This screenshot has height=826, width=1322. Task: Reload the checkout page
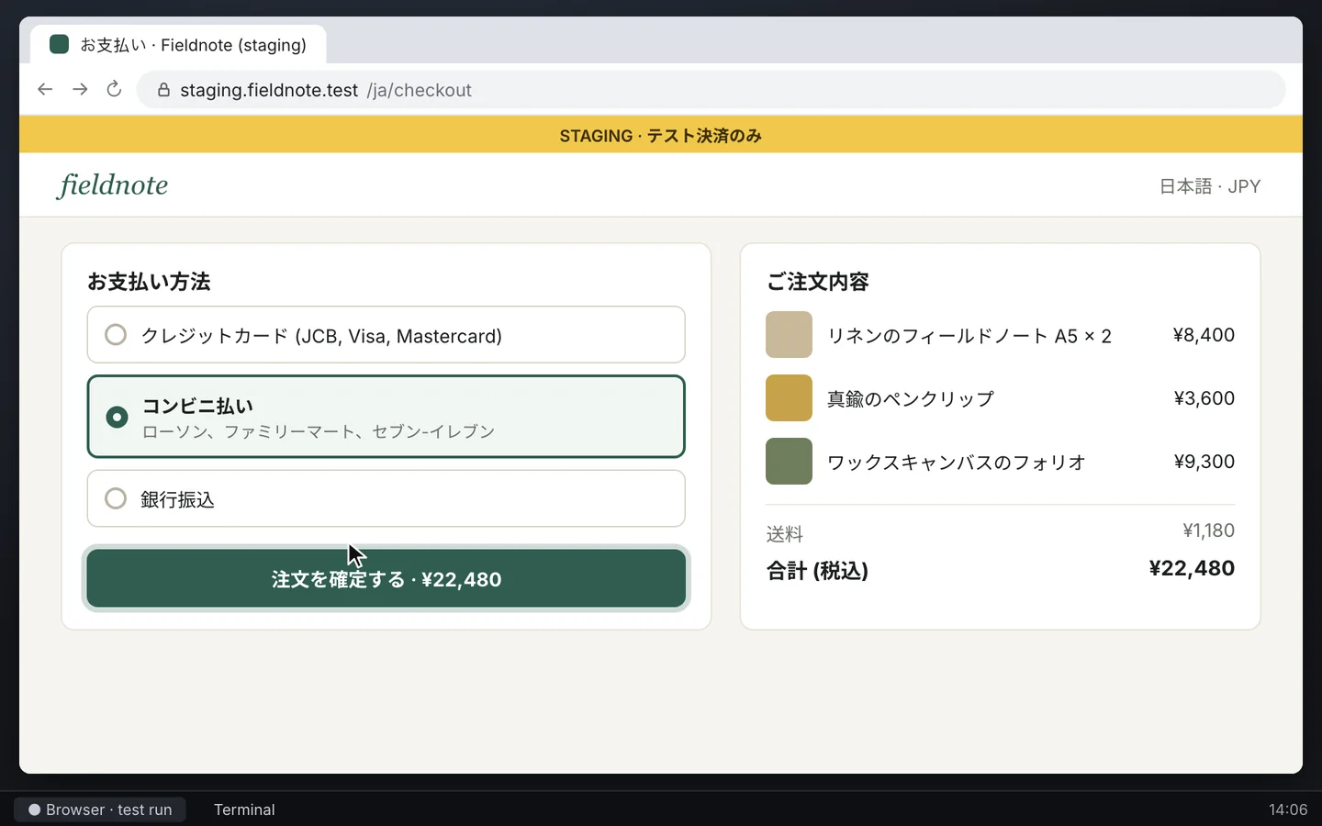pos(114,89)
